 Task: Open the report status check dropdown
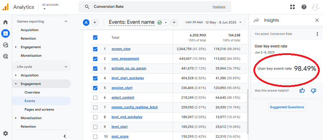163,22
